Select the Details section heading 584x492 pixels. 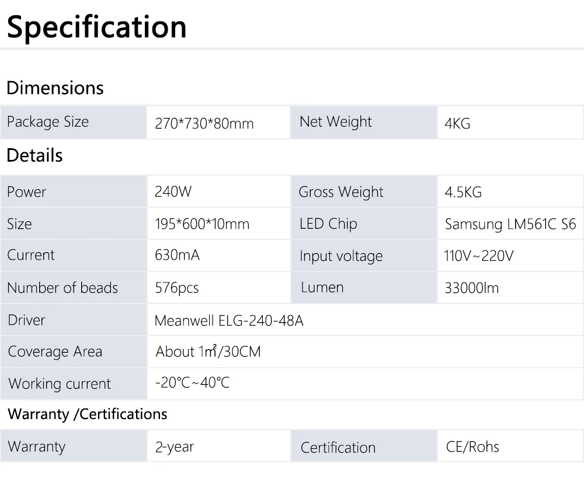click(34, 156)
